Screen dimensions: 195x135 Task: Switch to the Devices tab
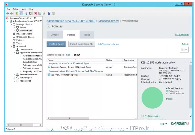click(x=55, y=35)
